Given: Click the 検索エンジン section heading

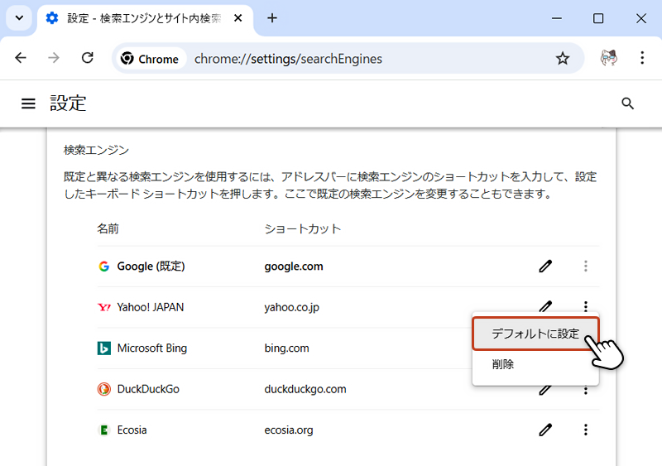Looking at the screenshot, I should tap(96, 150).
